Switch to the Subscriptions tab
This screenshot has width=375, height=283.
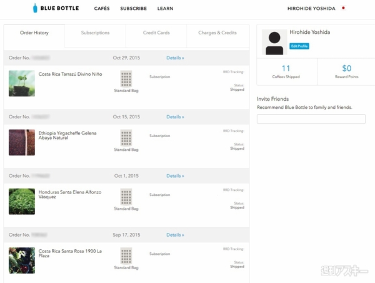[x=95, y=33]
